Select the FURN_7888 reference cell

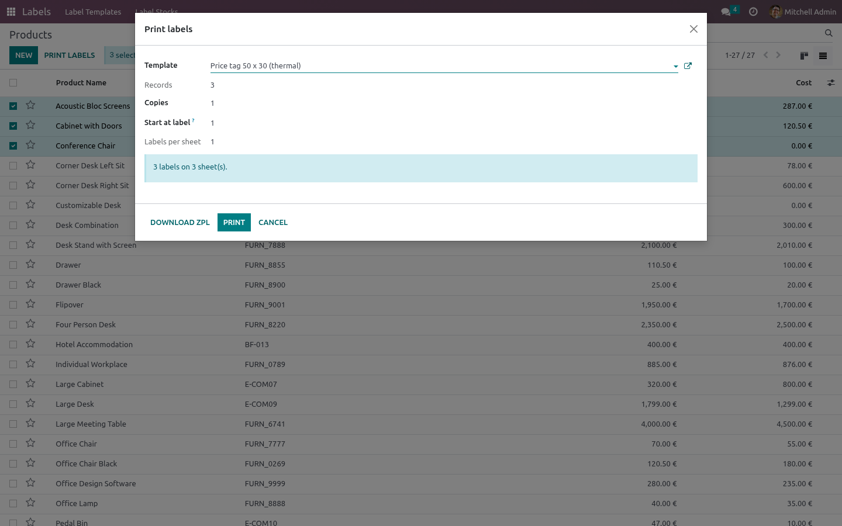(265, 245)
